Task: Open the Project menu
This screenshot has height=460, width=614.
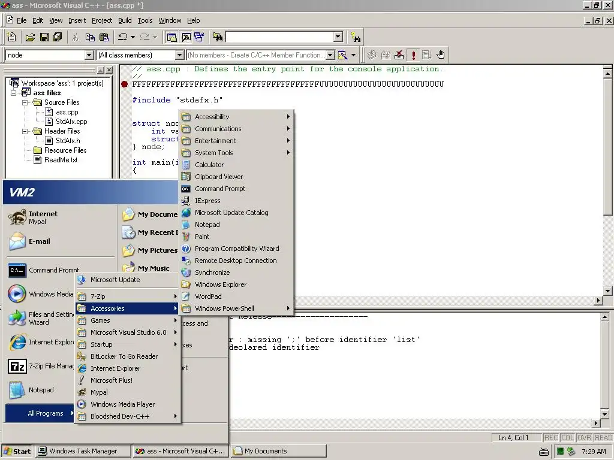Action: 102,20
